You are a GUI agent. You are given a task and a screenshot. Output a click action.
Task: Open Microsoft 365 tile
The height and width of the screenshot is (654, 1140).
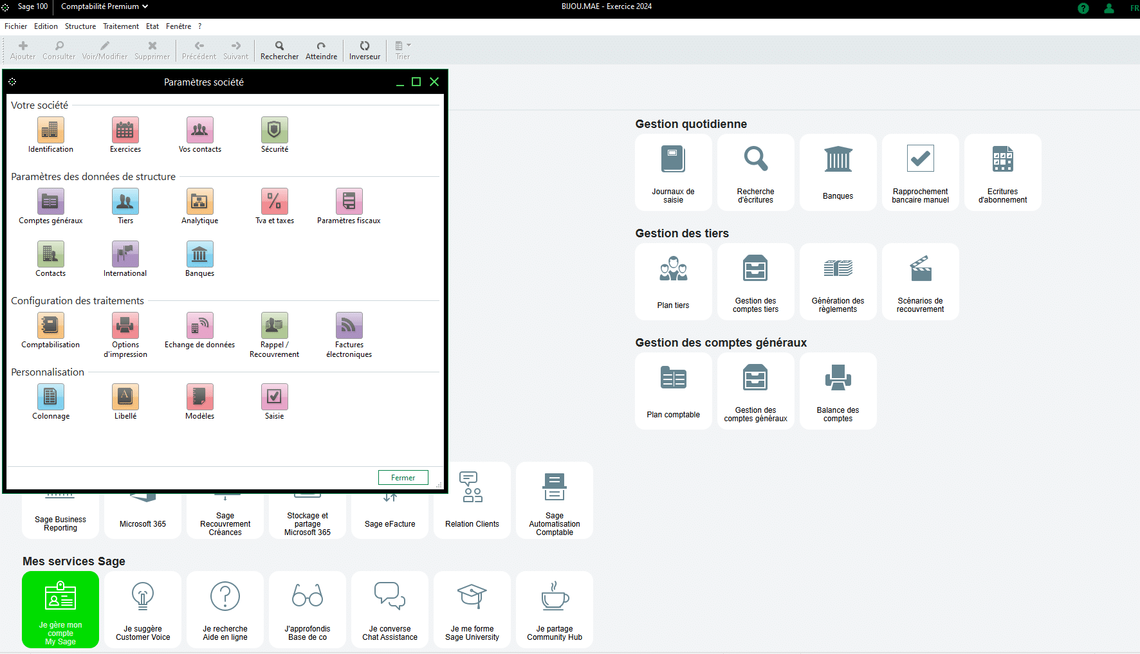[x=143, y=516]
